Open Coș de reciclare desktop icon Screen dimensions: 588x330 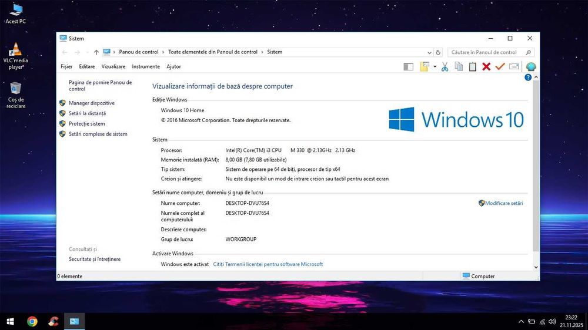(15, 96)
